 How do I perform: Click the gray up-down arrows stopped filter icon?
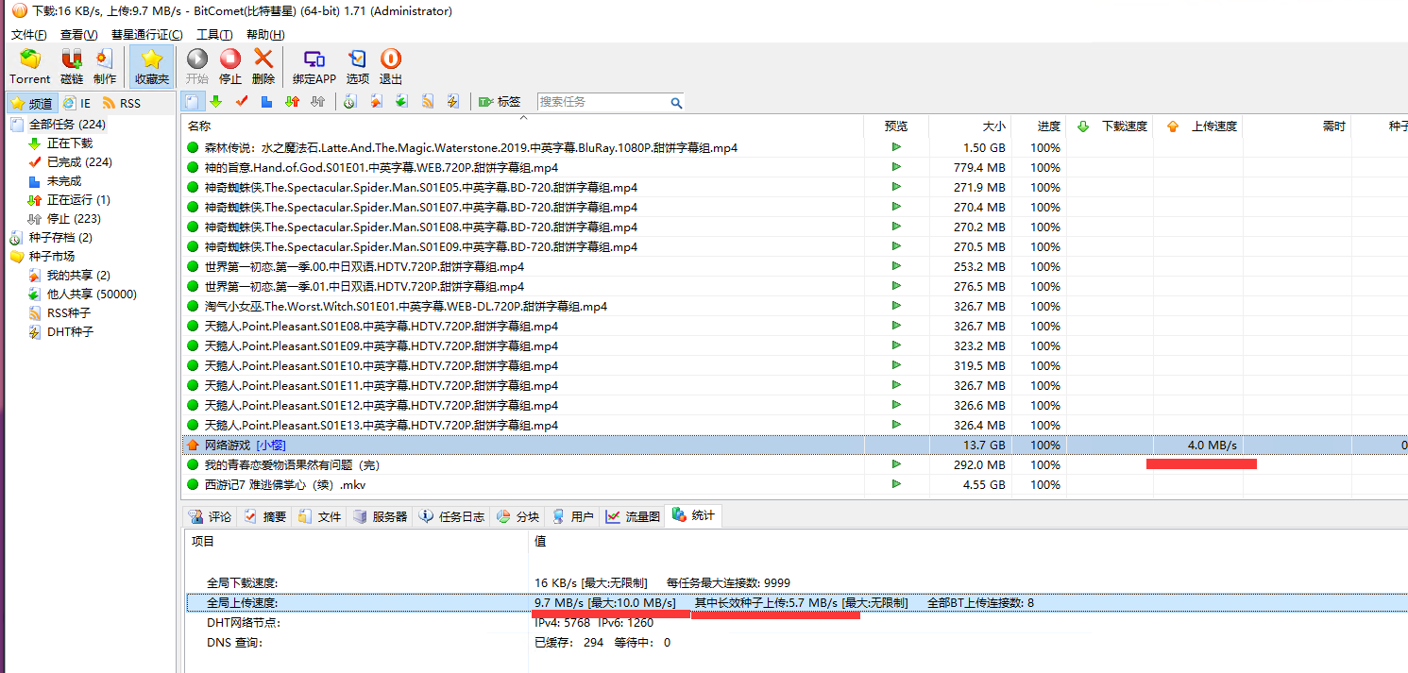click(318, 101)
